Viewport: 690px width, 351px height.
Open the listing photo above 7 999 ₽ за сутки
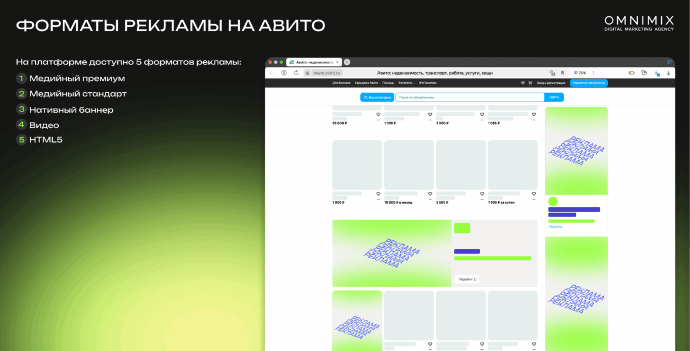[x=513, y=165]
